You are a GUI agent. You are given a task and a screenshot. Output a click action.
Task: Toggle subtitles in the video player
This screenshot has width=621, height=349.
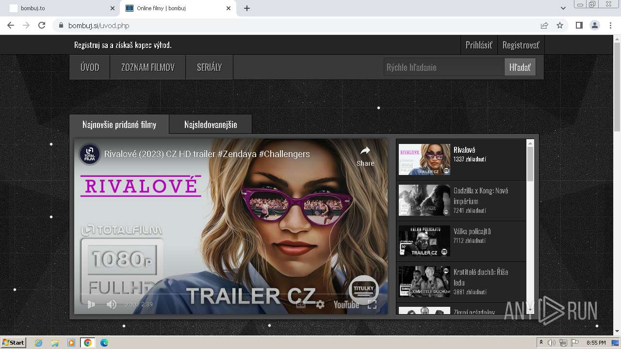301,304
